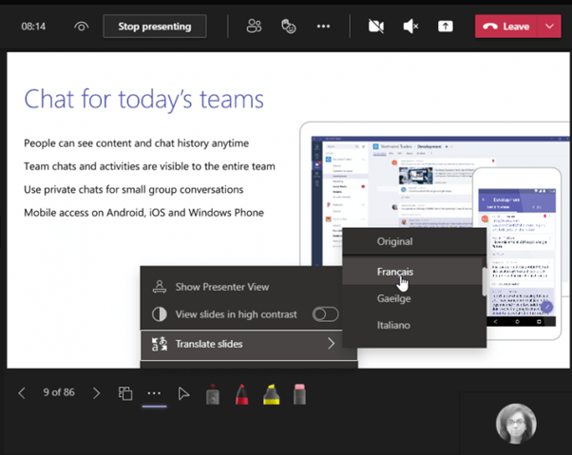Open the slide grid view icon

click(124, 393)
